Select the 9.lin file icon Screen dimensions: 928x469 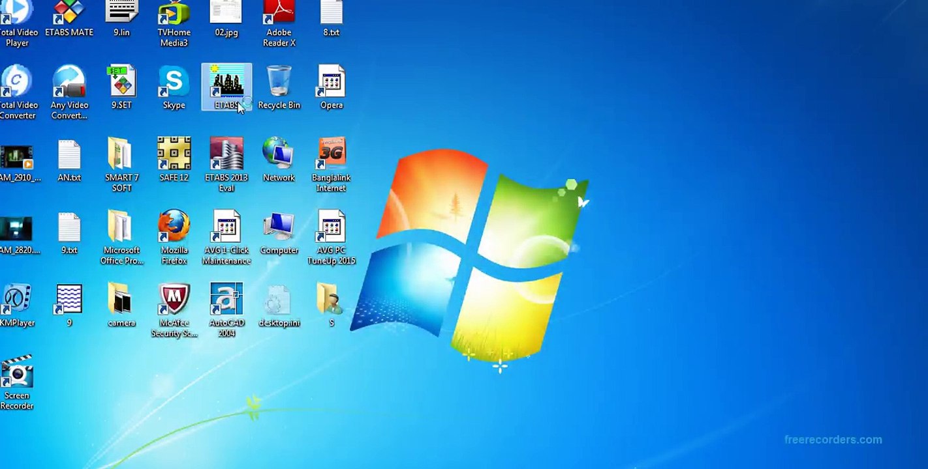point(121,18)
